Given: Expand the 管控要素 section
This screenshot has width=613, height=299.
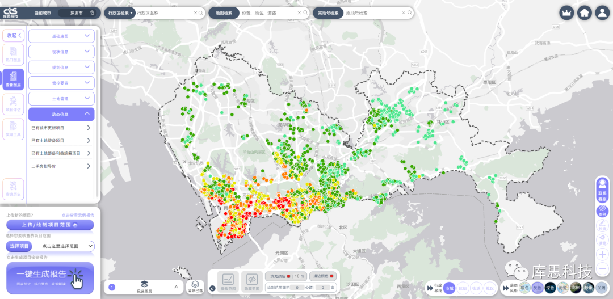Looking at the screenshot, I should tap(61, 83).
